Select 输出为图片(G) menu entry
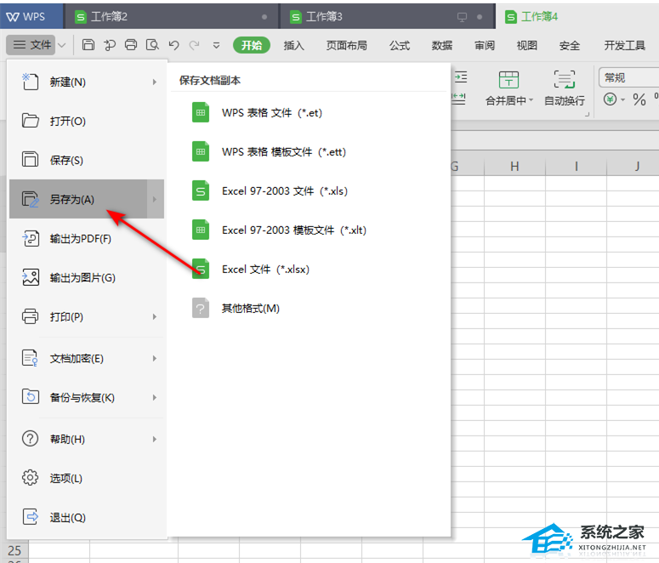Screen dimensions: 659x563 tap(87, 277)
